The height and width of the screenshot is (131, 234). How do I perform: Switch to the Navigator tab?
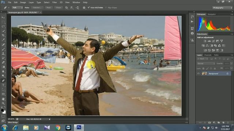tap(212, 14)
